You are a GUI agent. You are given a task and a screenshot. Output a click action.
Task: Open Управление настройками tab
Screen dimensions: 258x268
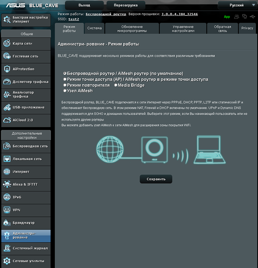(183, 29)
